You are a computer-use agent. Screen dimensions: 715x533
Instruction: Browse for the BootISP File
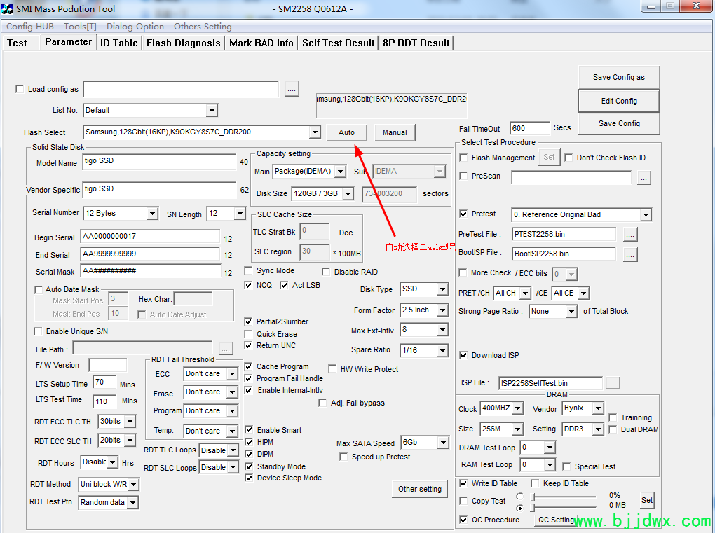(x=629, y=254)
